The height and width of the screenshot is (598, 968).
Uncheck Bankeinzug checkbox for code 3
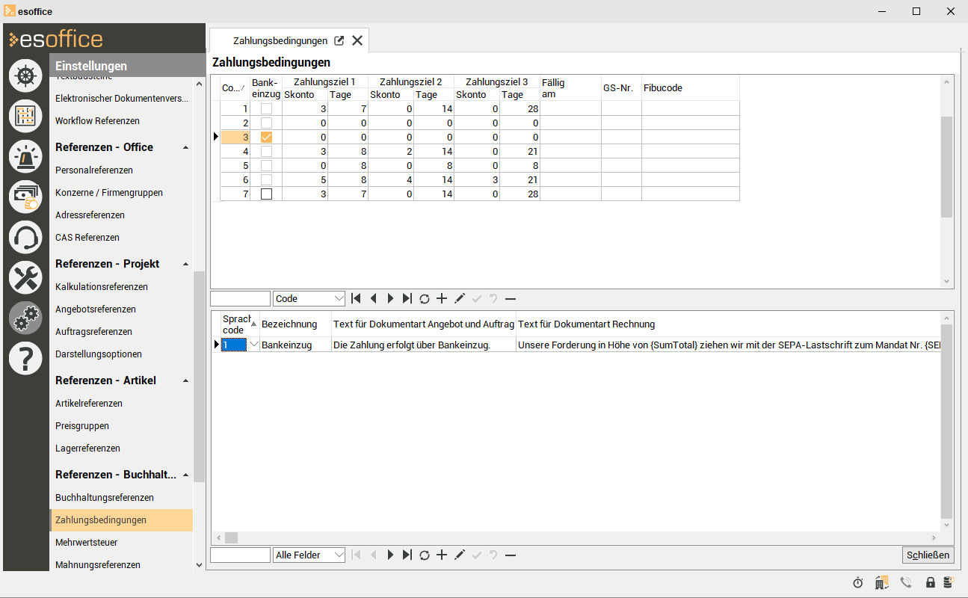266,138
